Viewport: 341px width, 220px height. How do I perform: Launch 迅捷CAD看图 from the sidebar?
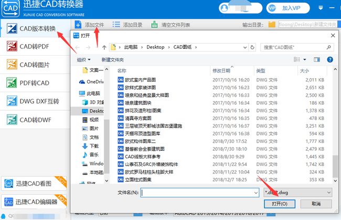coord(34,183)
